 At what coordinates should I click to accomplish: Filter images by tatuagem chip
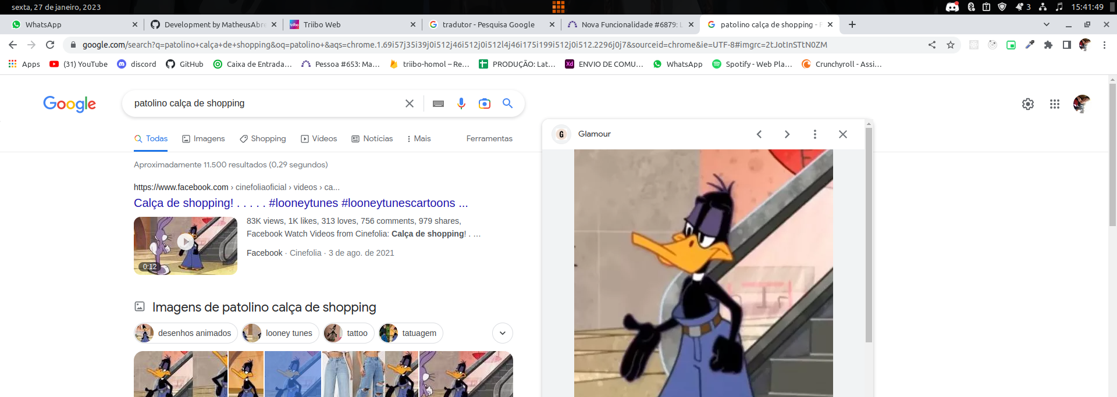(x=411, y=333)
